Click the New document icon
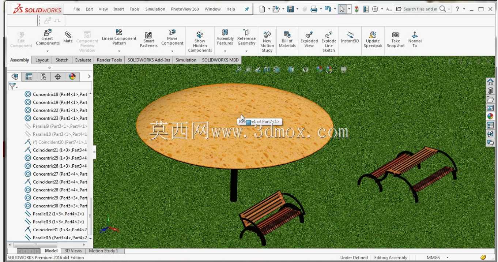498x262 pixels. (262, 9)
